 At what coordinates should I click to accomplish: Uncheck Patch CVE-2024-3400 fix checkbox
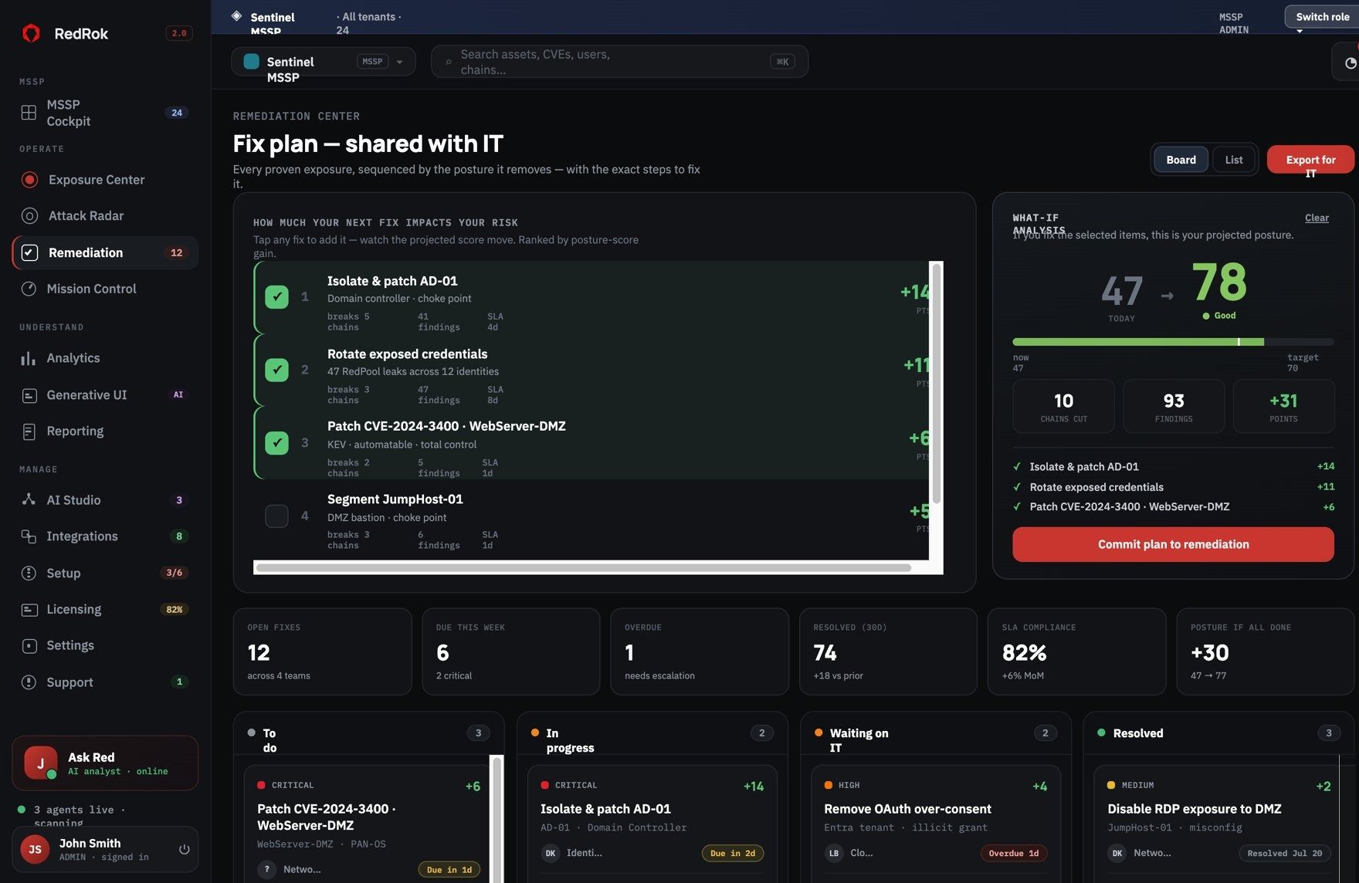pos(276,443)
